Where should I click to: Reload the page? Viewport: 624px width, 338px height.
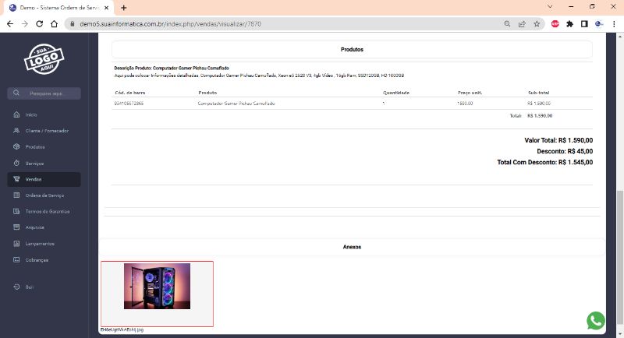point(42,23)
